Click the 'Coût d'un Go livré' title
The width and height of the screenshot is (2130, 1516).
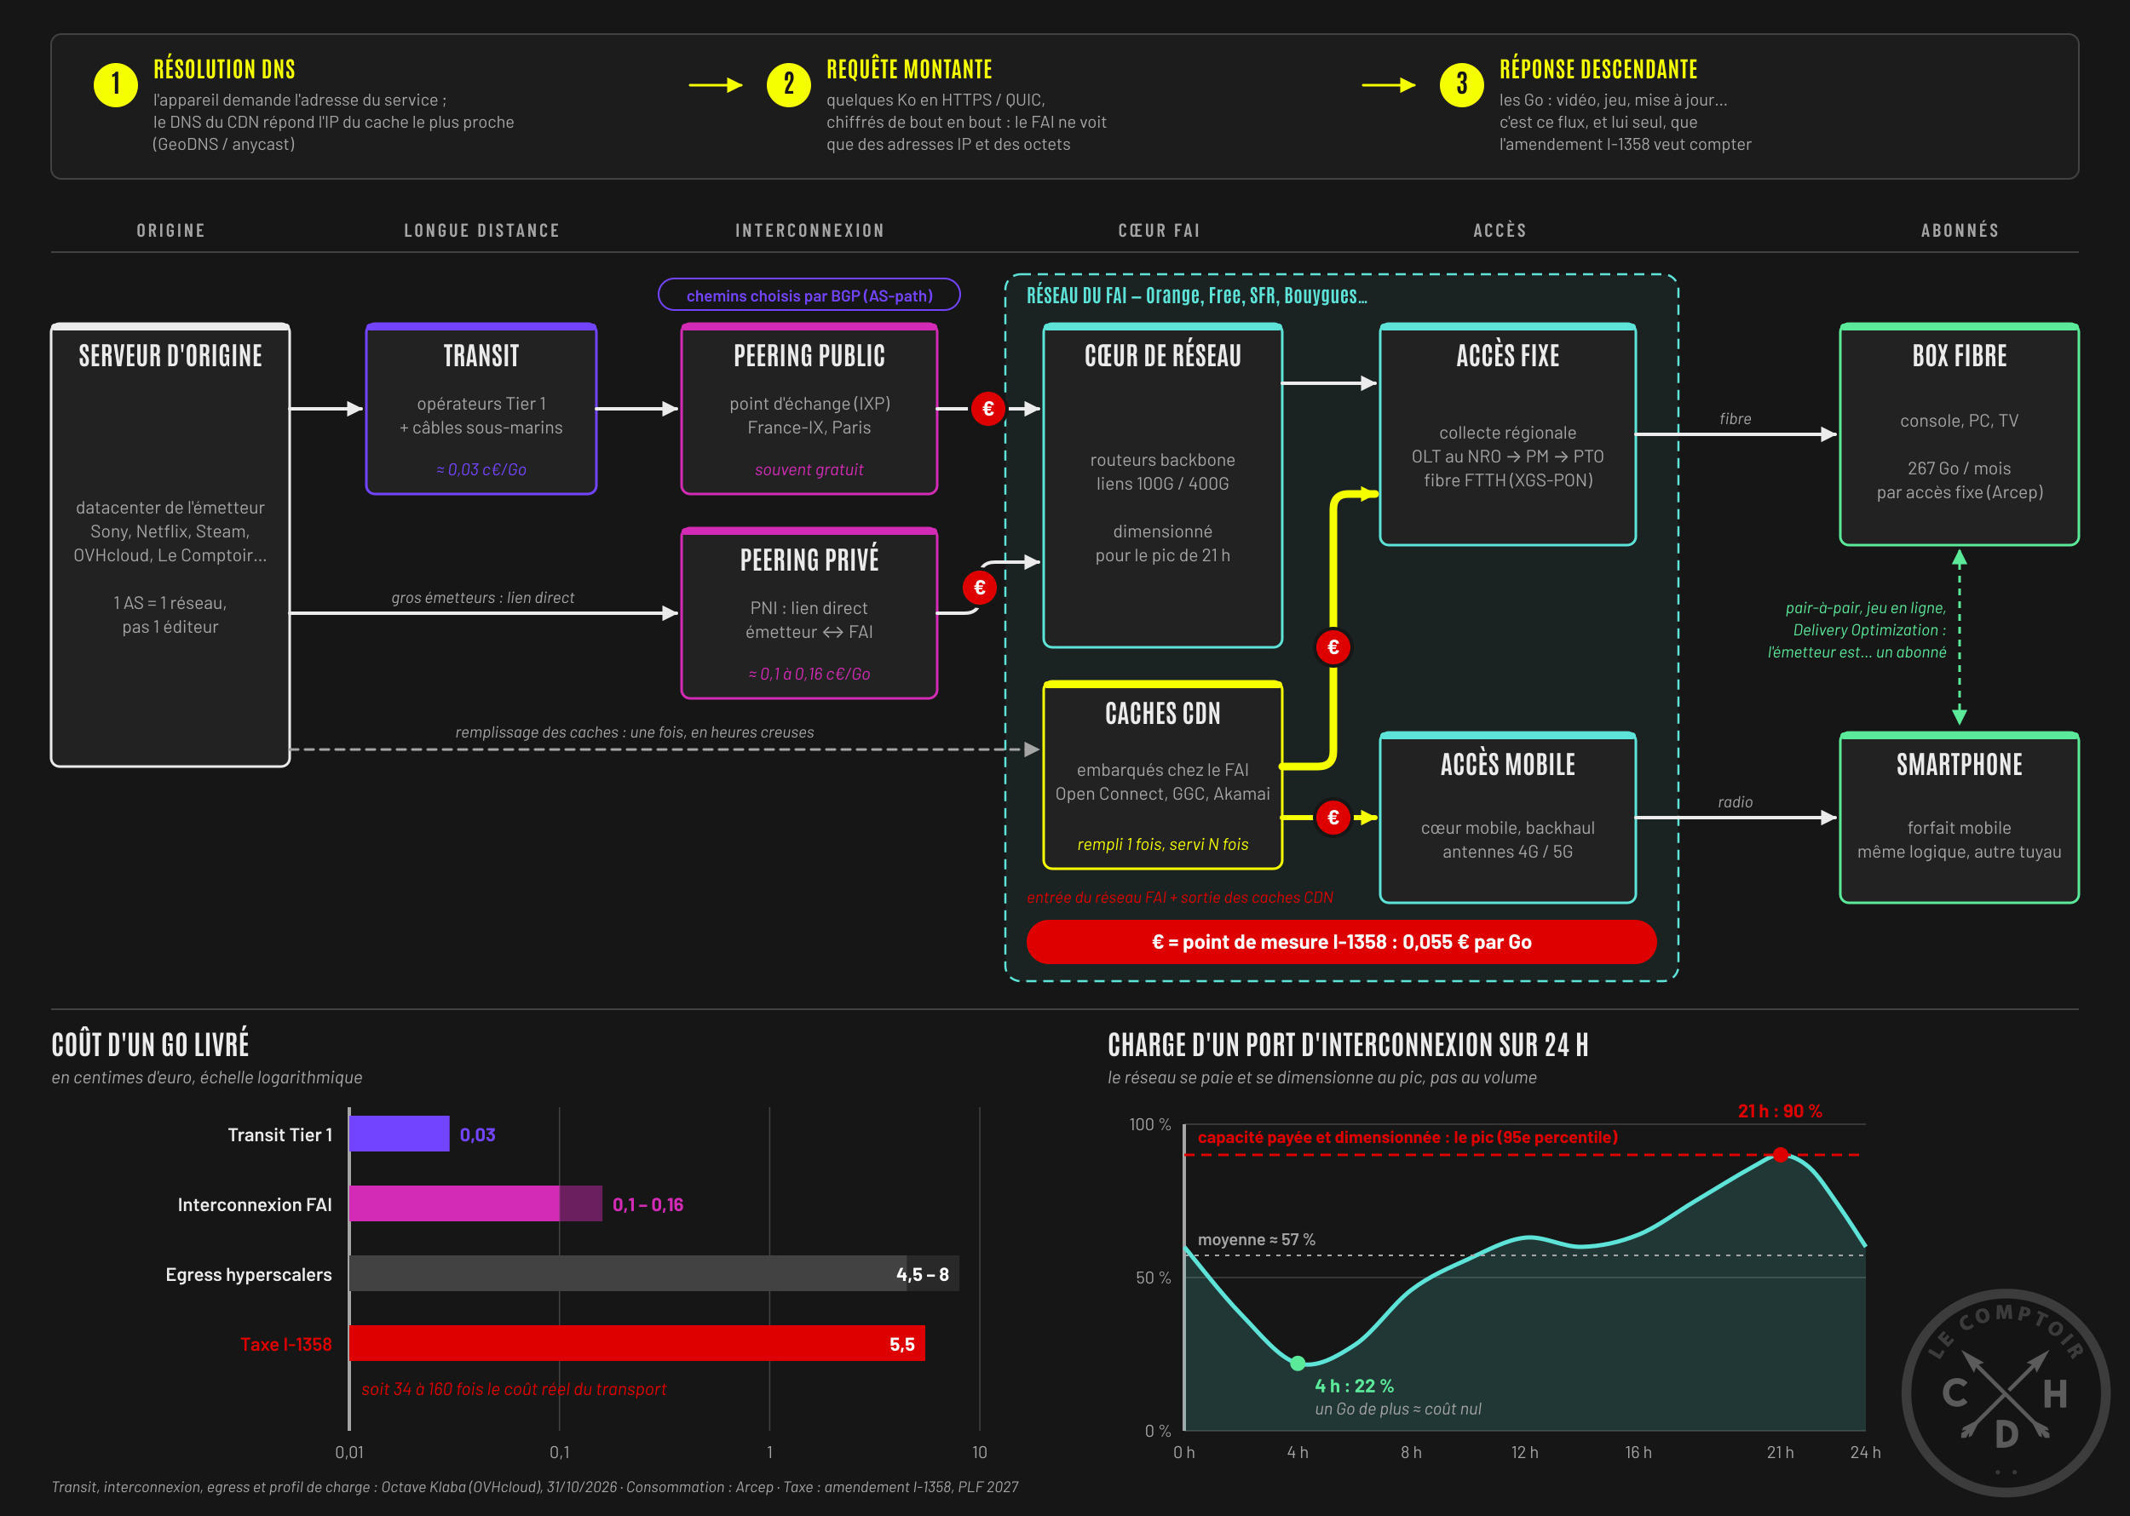pyautogui.click(x=150, y=1043)
